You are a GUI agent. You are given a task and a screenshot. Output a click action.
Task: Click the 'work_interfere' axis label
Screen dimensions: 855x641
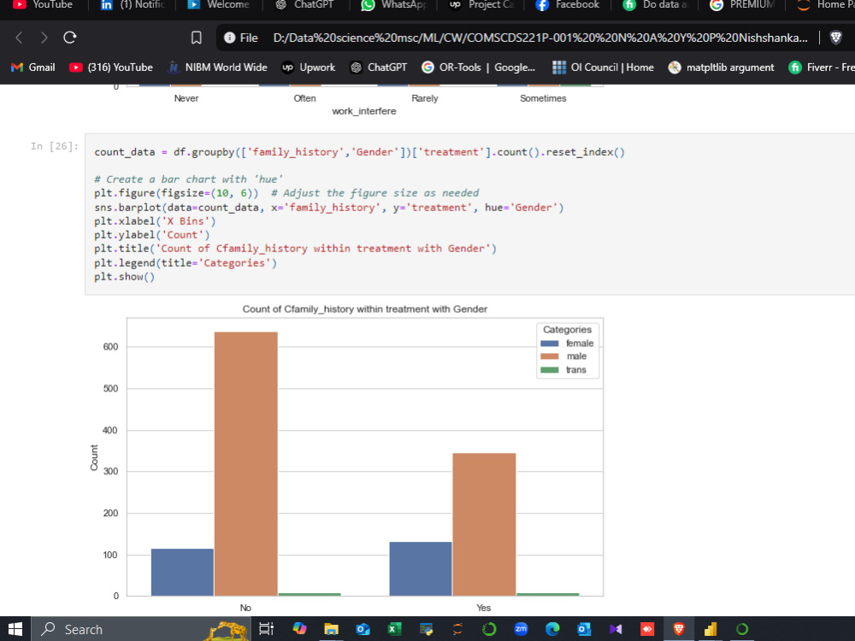coord(364,111)
